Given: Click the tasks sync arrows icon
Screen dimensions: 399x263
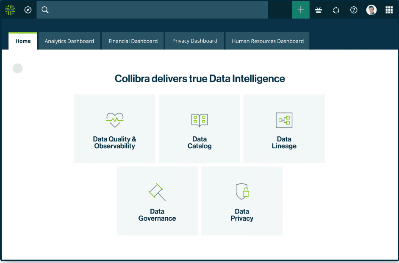Looking at the screenshot, I should tap(336, 9).
